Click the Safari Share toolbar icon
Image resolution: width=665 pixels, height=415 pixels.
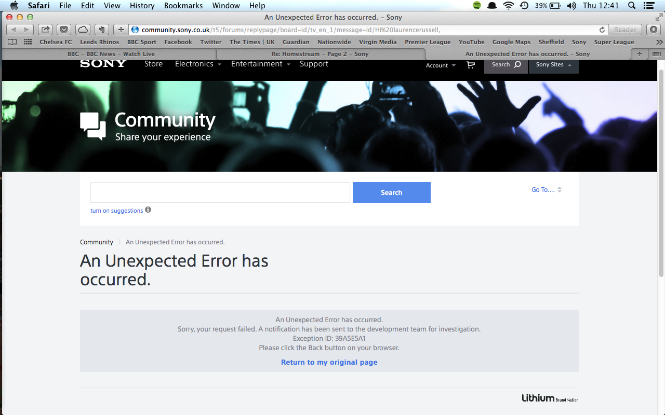(46, 30)
